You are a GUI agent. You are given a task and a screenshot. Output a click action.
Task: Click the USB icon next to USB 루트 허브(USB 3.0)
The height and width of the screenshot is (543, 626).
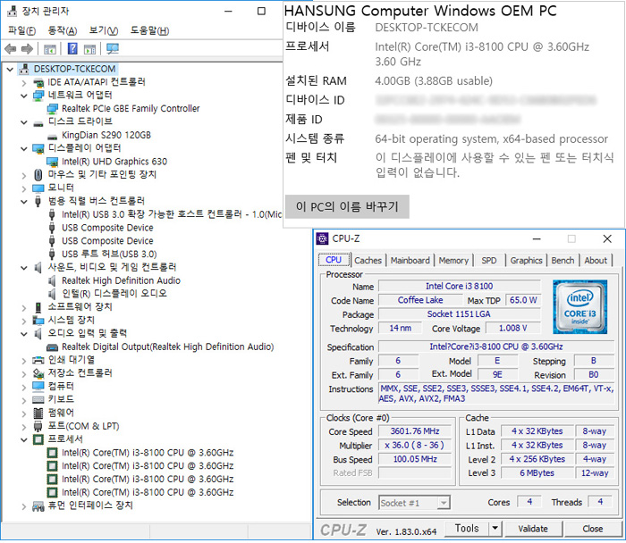(52, 254)
